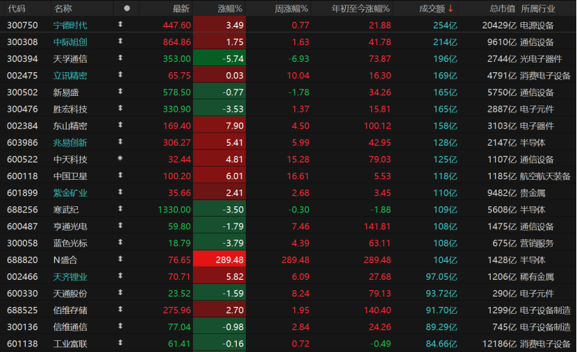Select stock code 688256 row
The width and height of the screenshot is (577, 352).
click(18, 209)
